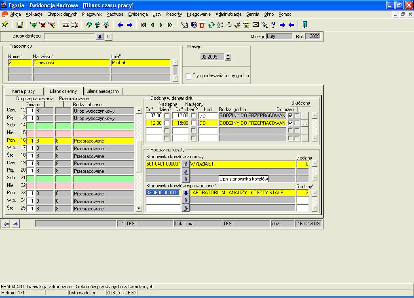This screenshot has height=298, width=414.
Task: Click the Nazwisko field Czerwiński
Action: pyautogui.click(x=71, y=63)
